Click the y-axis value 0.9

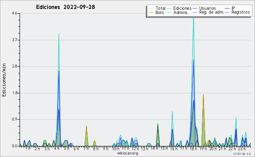[14, 119]
